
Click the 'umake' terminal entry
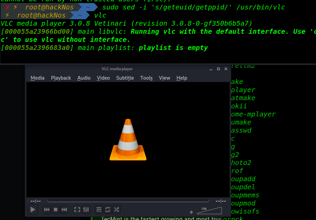coord(241,122)
